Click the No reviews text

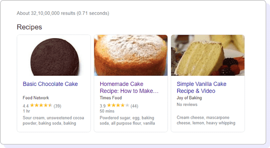pos(187,104)
